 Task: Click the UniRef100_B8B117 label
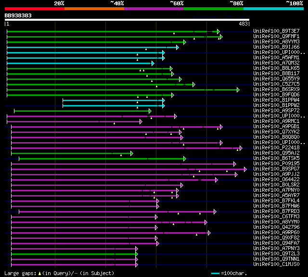[276, 74]
